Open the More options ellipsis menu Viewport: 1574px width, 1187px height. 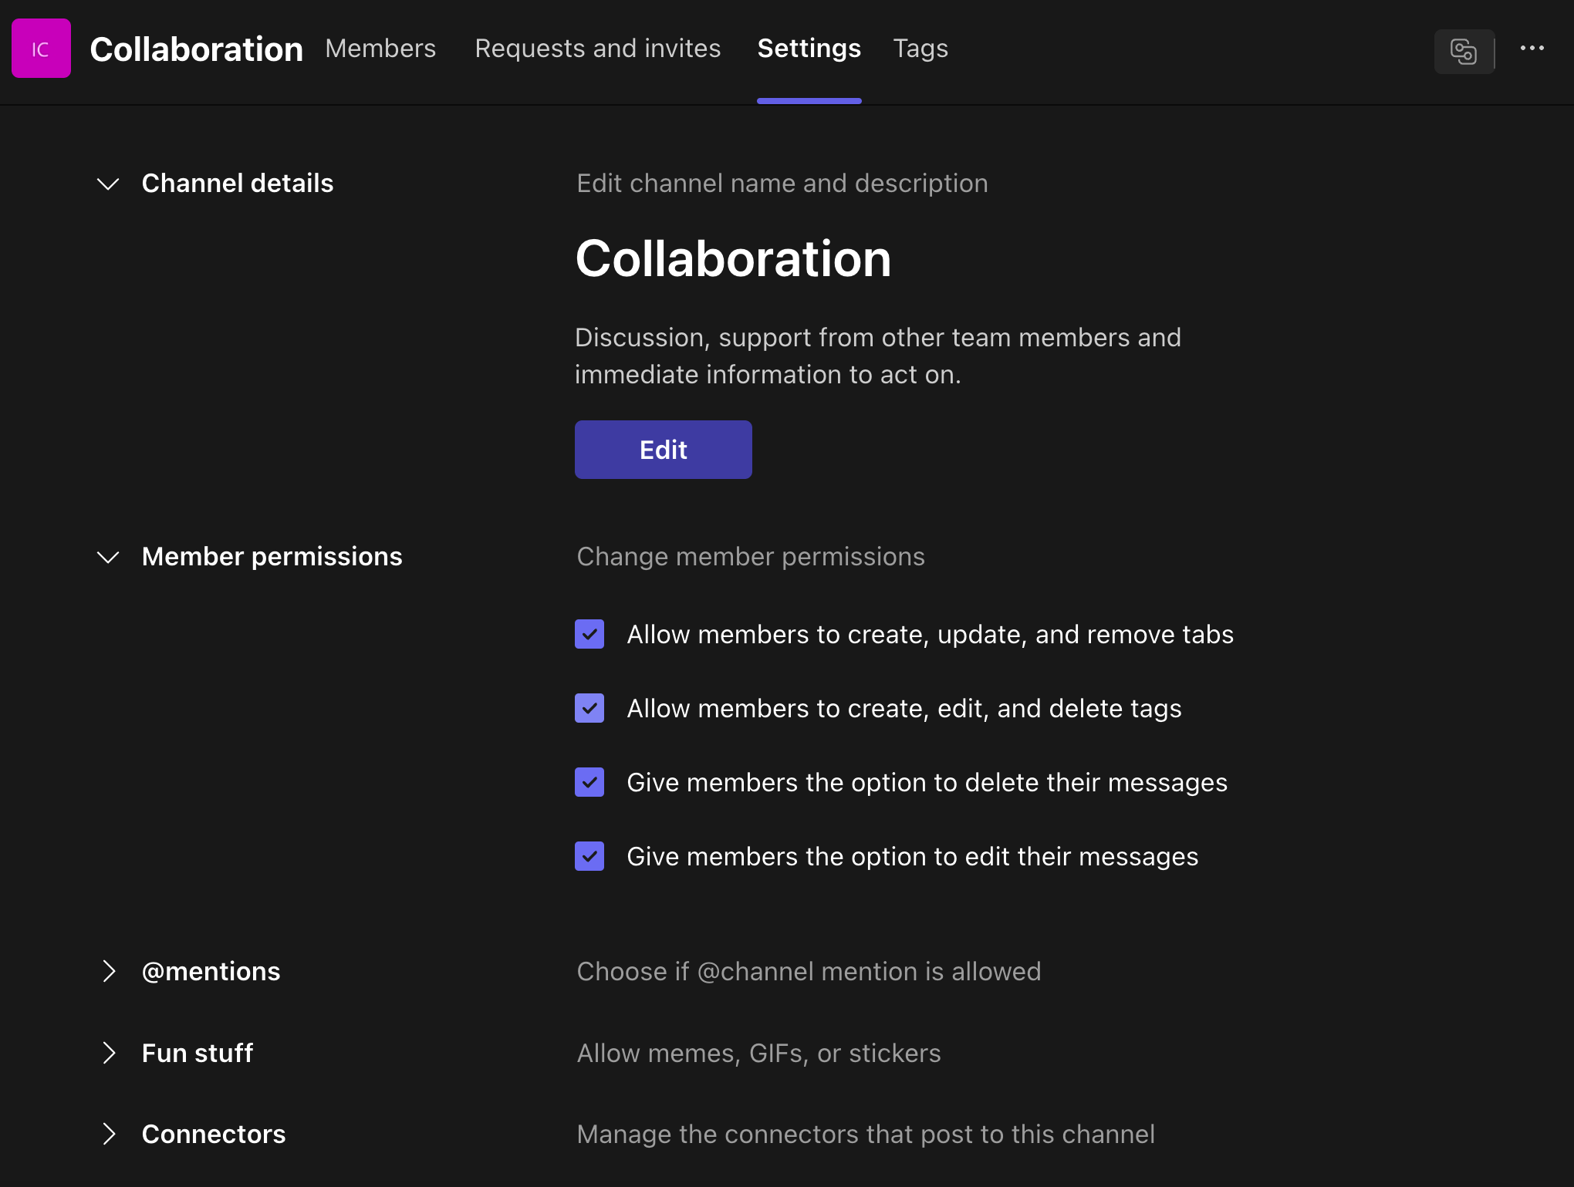[x=1532, y=49]
